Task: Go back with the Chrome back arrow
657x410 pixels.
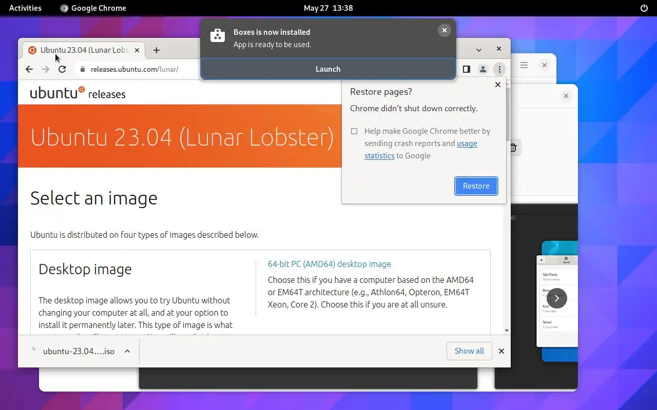Action: point(29,69)
